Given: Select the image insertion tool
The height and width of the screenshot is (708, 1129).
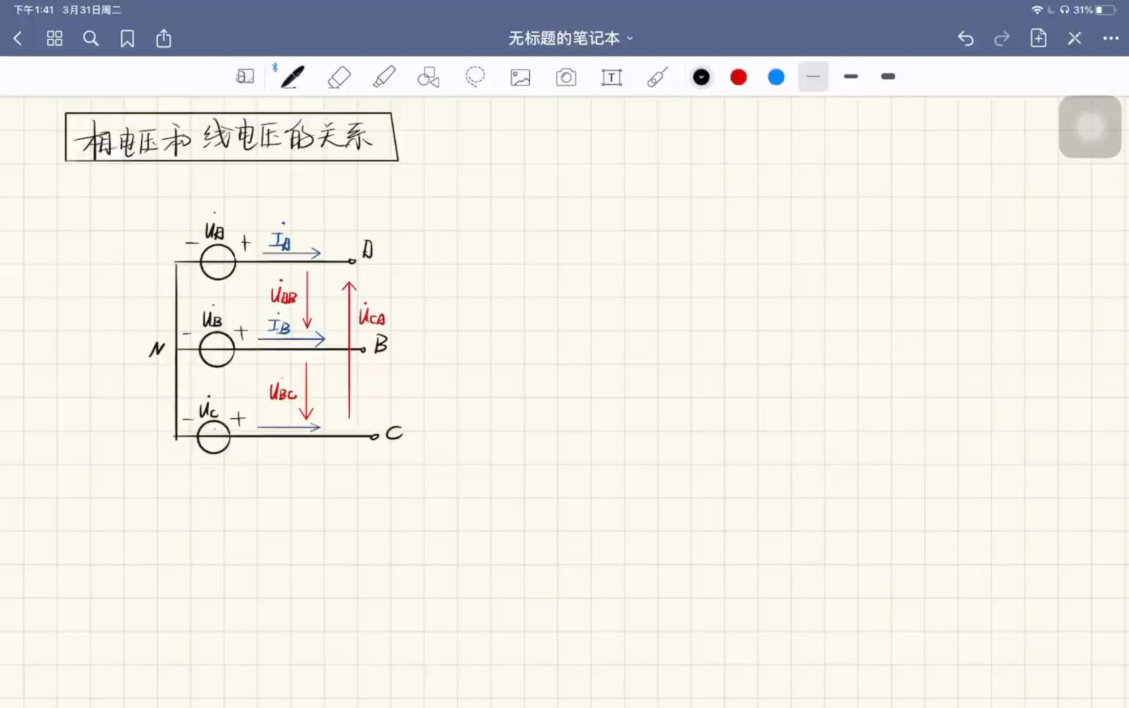Looking at the screenshot, I should click(521, 76).
